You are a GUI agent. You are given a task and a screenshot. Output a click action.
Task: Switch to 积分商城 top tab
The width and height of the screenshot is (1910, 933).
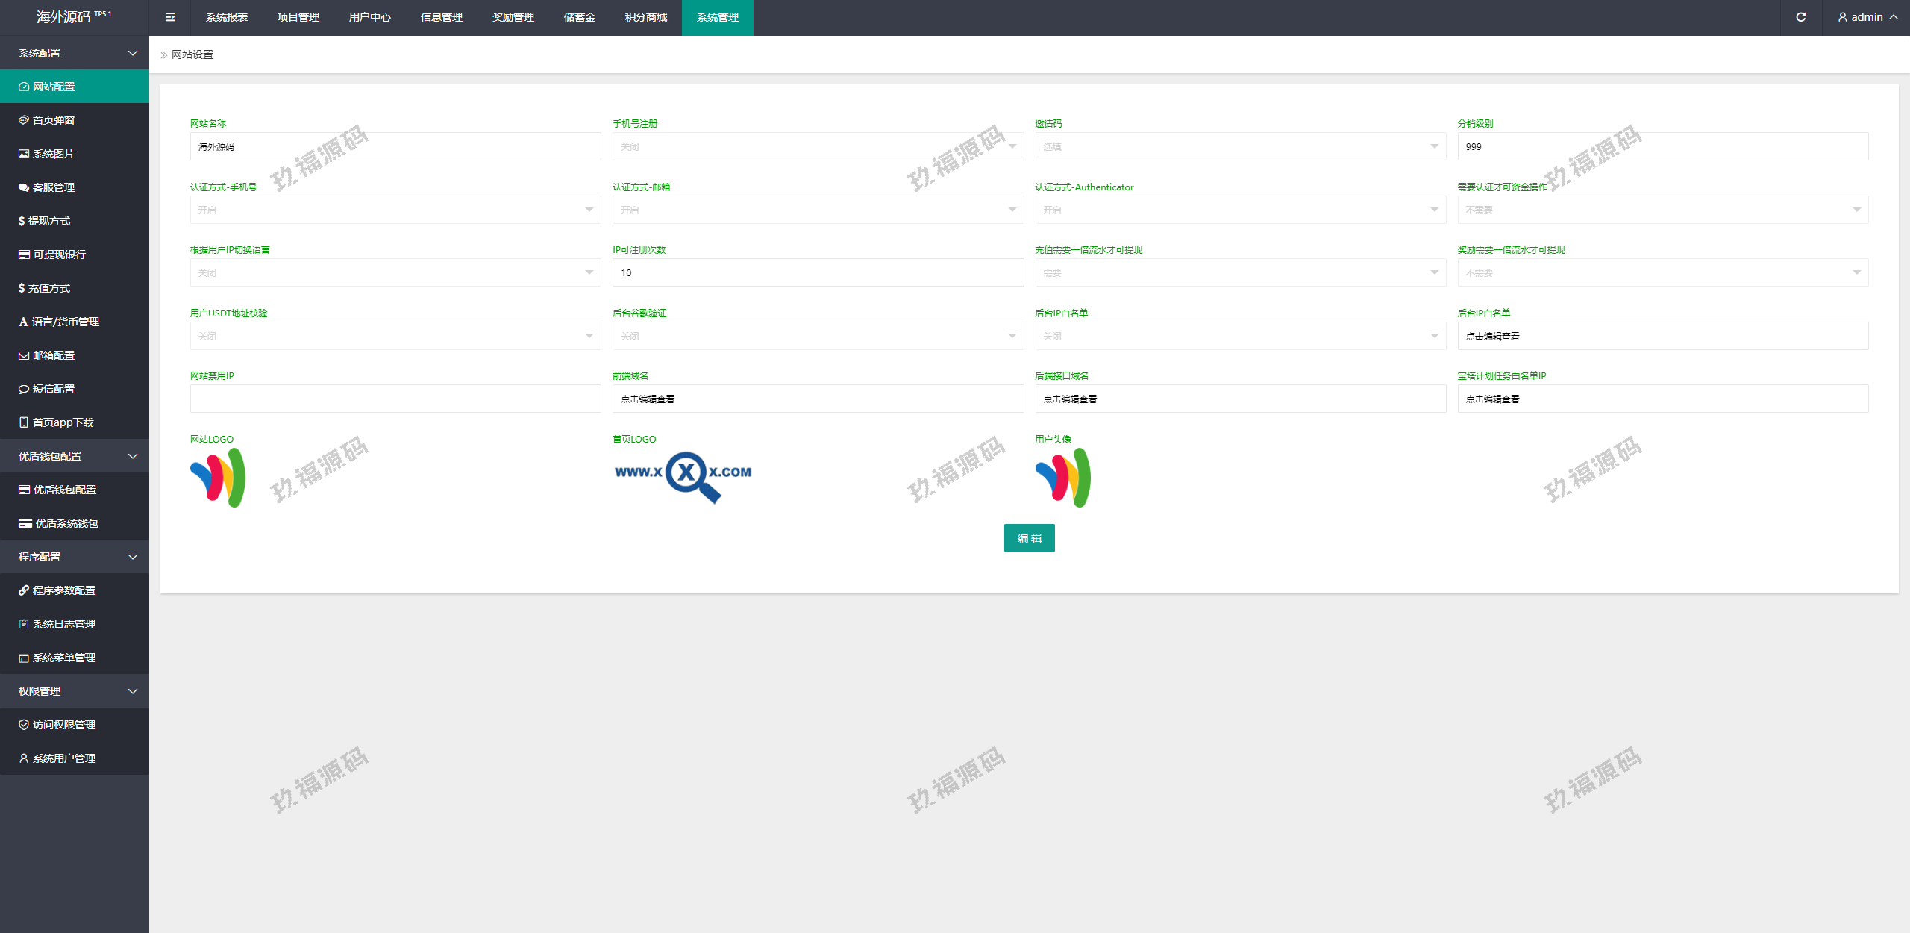pyautogui.click(x=645, y=17)
